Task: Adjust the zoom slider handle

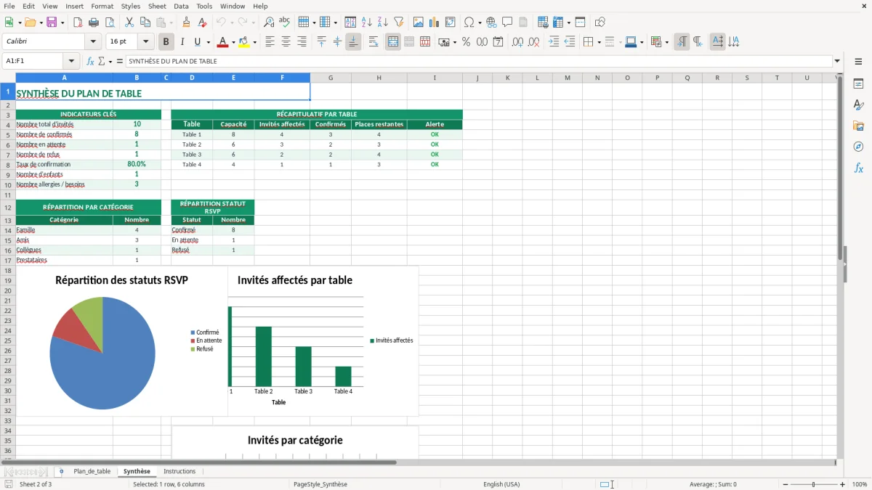Action: pyautogui.click(x=814, y=484)
